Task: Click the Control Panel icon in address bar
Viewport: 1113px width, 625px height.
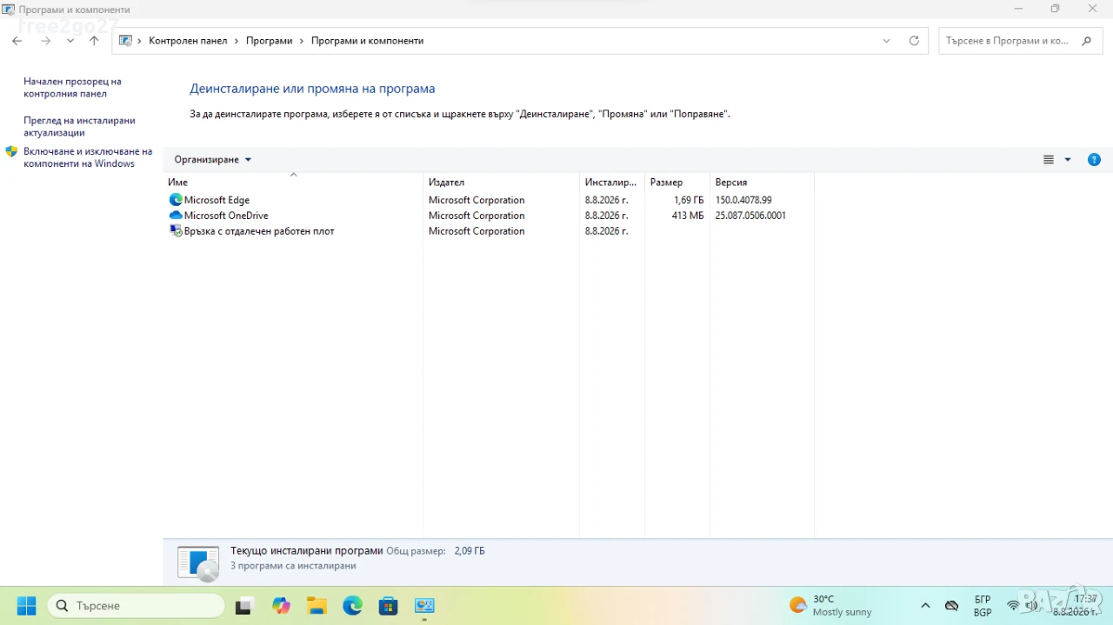Action: coord(125,41)
